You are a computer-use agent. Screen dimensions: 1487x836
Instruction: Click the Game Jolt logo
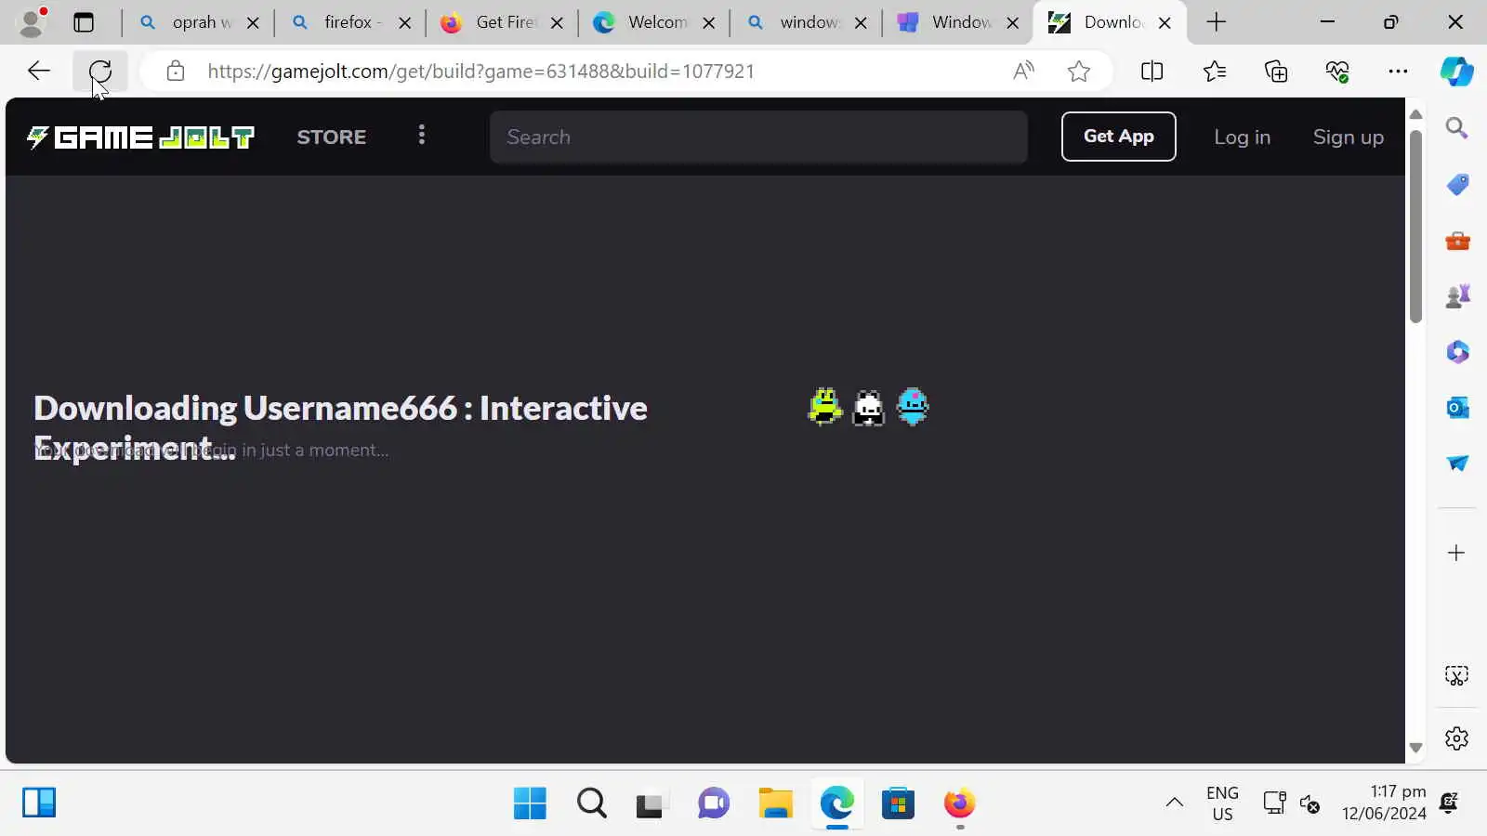(140, 137)
